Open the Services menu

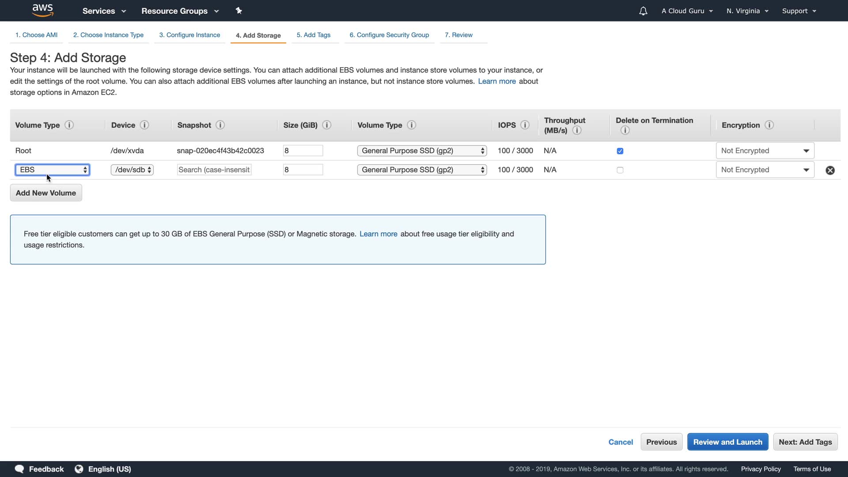[x=104, y=11]
